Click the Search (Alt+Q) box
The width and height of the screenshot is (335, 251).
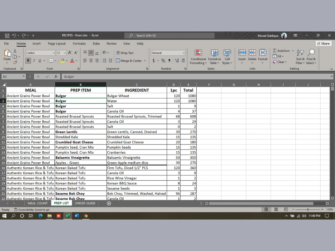(x=170, y=35)
